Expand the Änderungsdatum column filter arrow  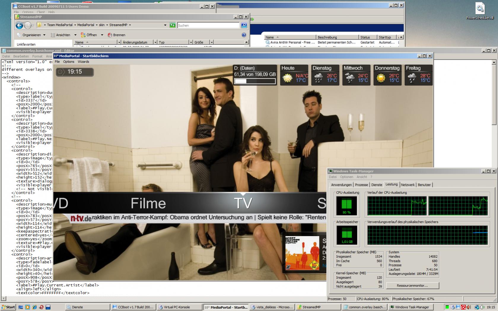(155, 42)
